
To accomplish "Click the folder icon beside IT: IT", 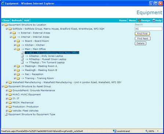I will coord(10,99).
